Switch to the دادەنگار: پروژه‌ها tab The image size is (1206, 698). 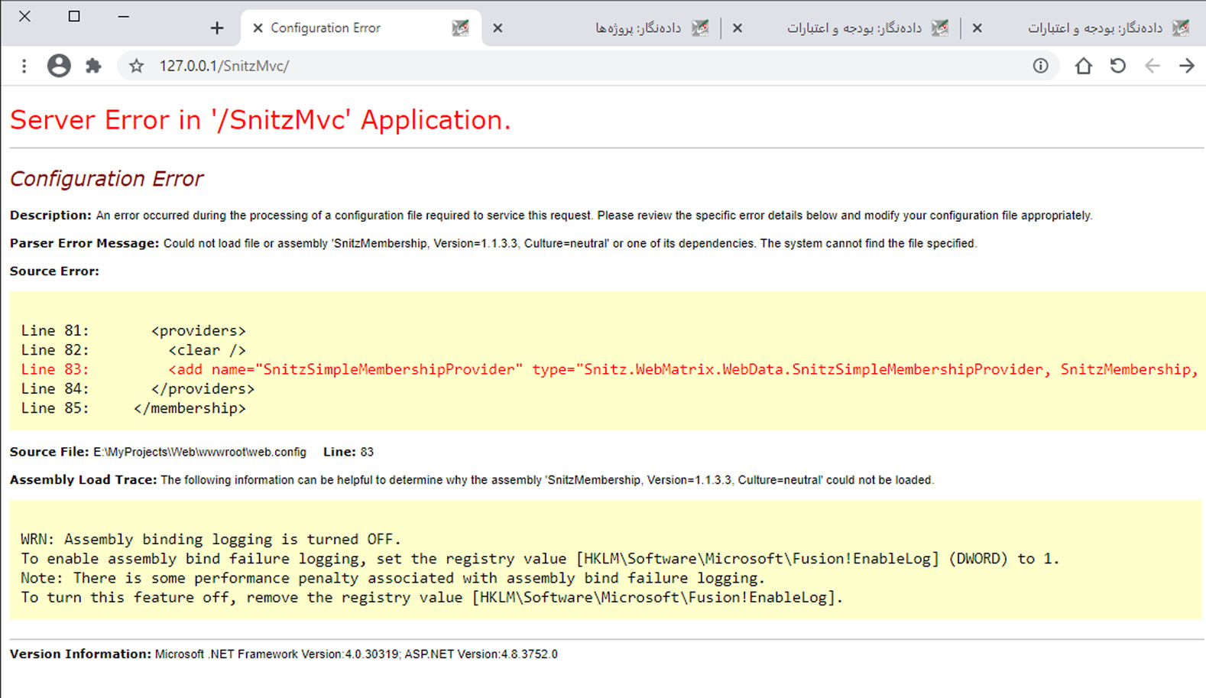(638, 28)
